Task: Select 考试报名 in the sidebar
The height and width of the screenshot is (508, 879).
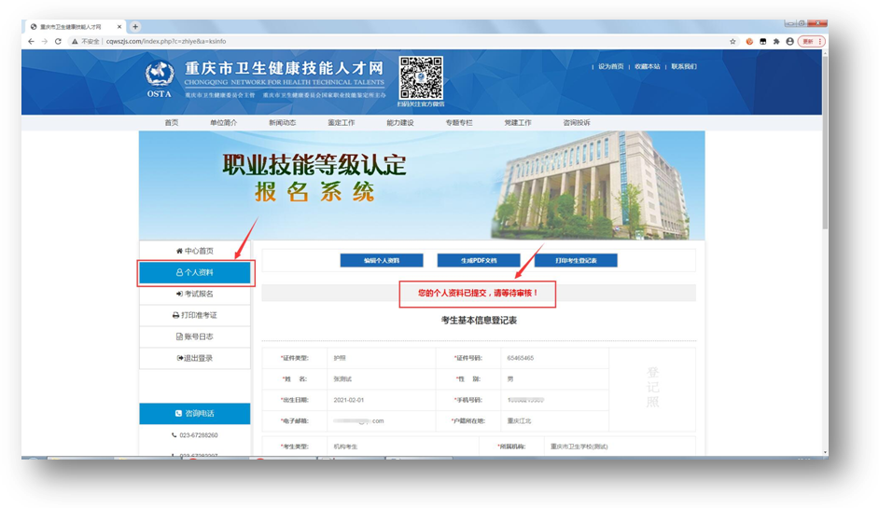Action: point(195,295)
